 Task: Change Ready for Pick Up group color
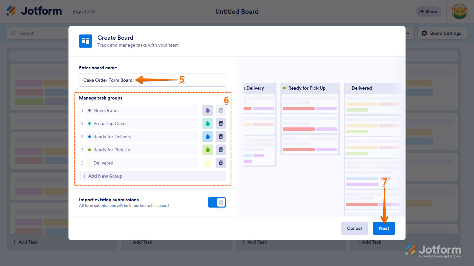(208, 150)
